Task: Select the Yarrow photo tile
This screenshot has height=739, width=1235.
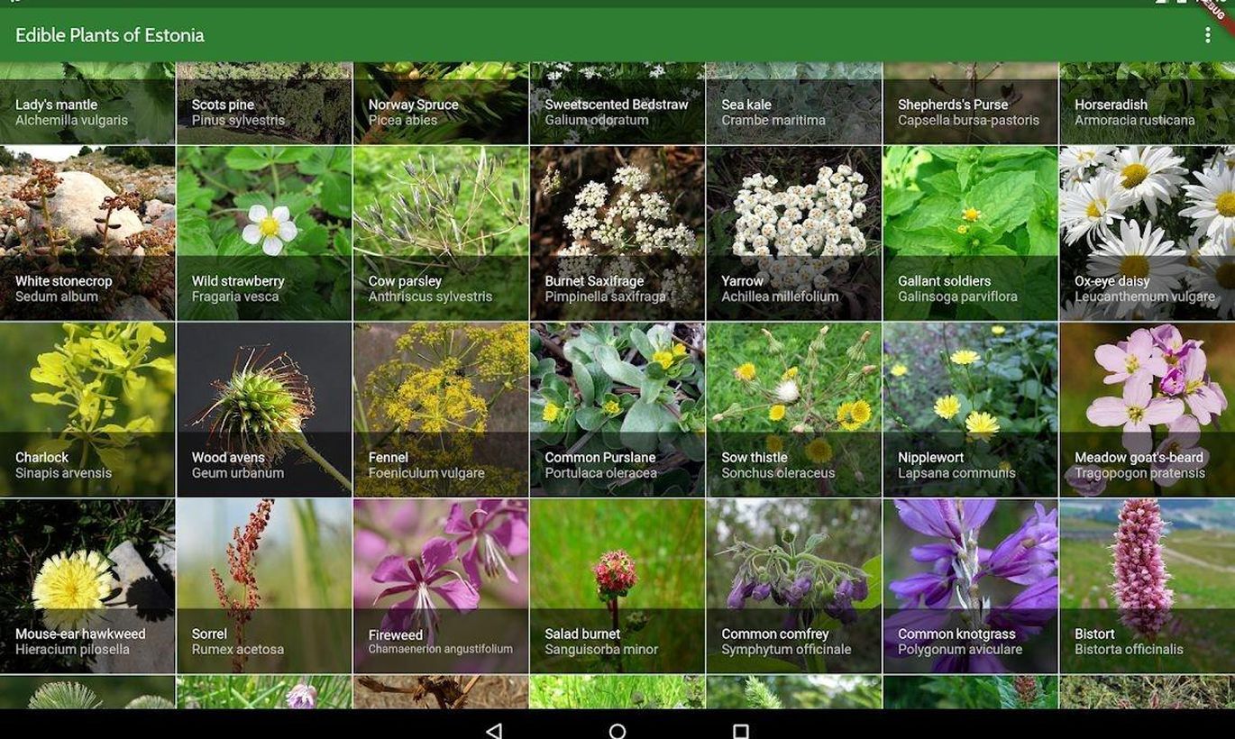Action: pos(794,233)
